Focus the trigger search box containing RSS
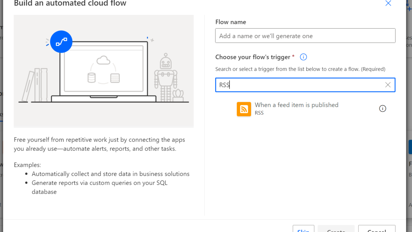This screenshot has width=412, height=232. tap(299, 85)
